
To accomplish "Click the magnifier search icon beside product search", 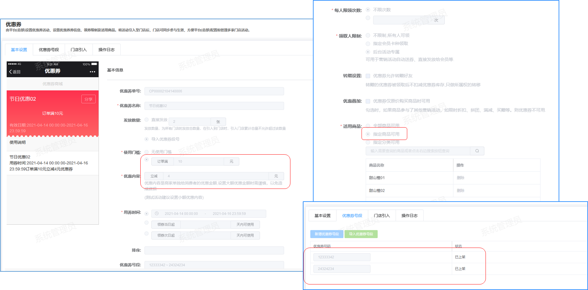I will pyautogui.click(x=477, y=151).
